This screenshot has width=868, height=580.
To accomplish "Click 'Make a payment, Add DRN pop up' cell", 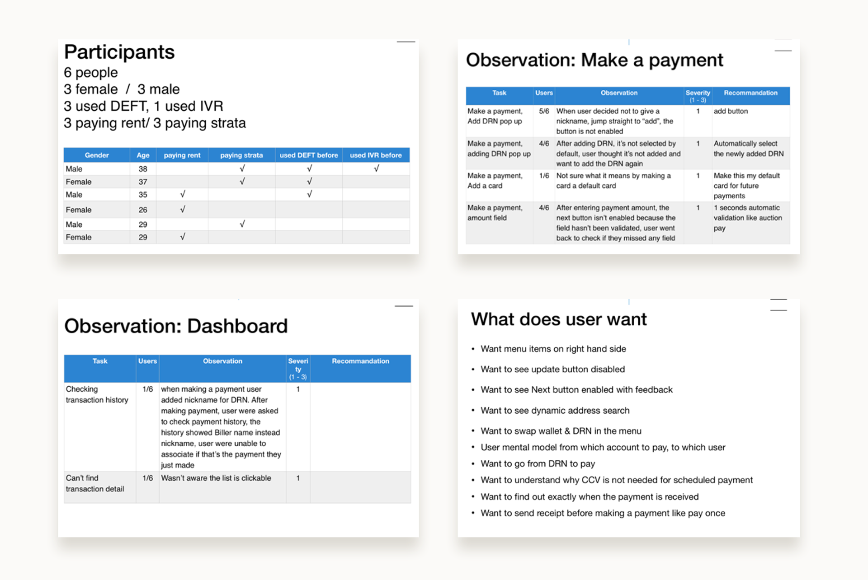I will click(x=499, y=121).
